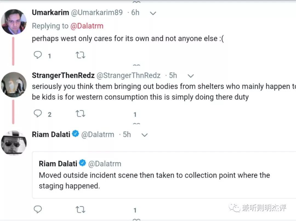
Task: Open tweet menu chevron for Riam Dalati
Action: (x=144, y=135)
